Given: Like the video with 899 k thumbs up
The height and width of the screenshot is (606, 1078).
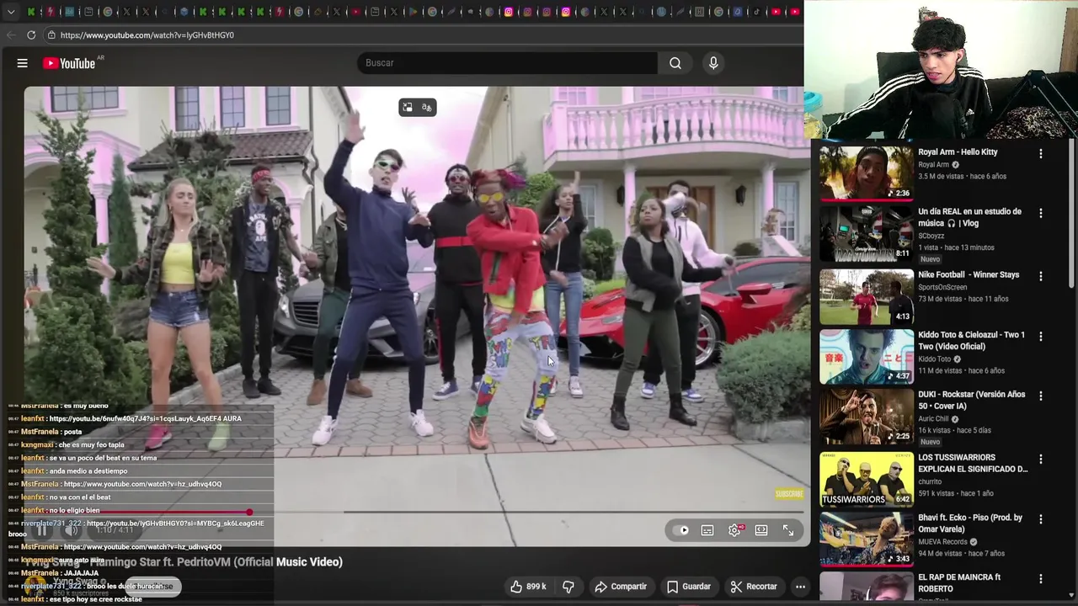Looking at the screenshot, I should (x=529, y=587).
